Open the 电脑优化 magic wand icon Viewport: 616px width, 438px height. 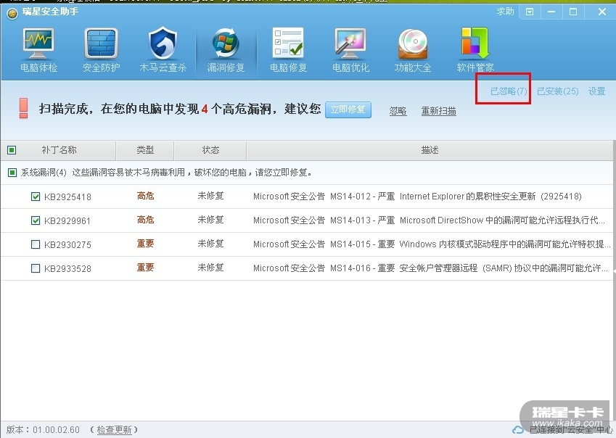pos(350,44)
